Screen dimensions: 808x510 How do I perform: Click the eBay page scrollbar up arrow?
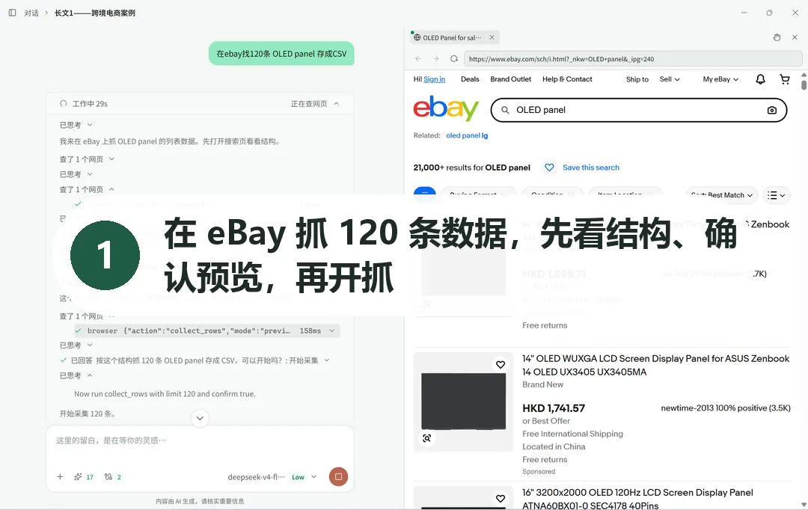point(804,75)
